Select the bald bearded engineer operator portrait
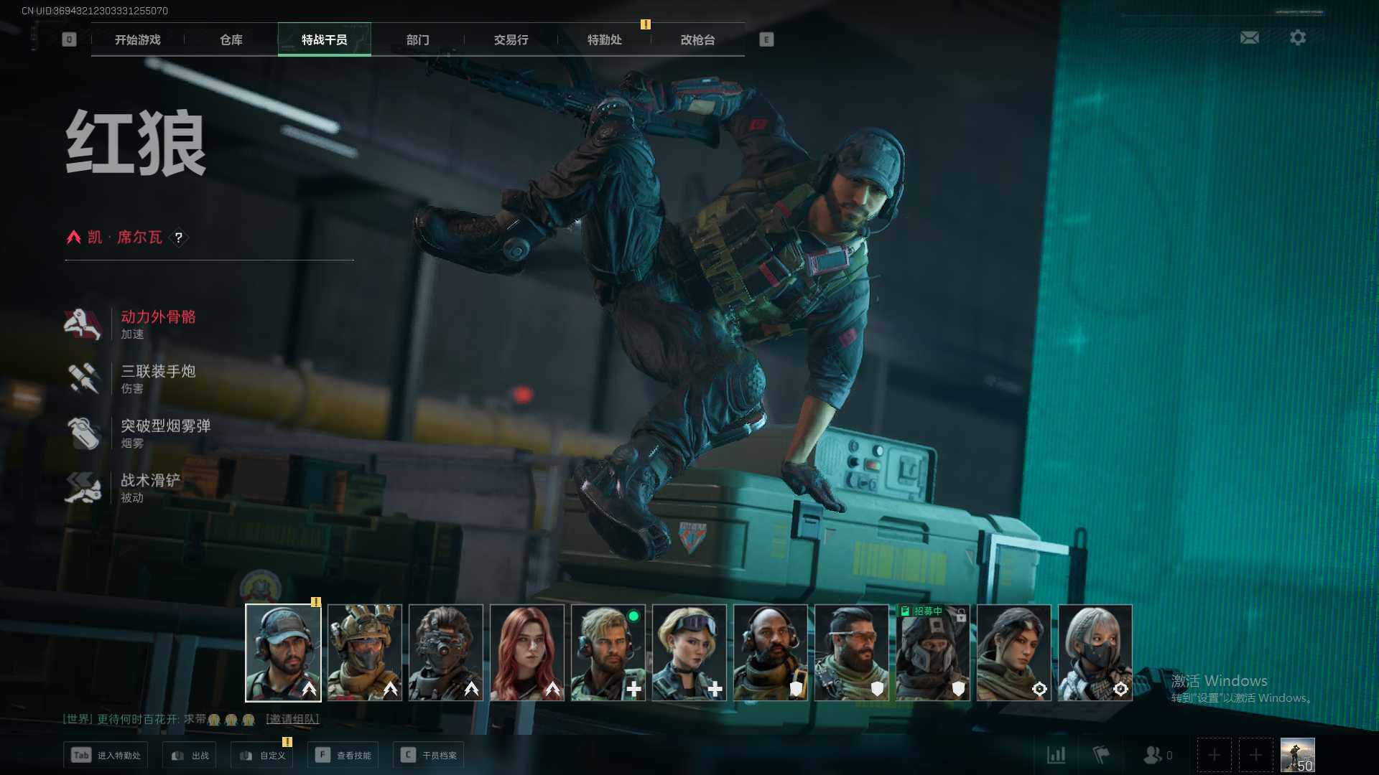Image resolution: width=1379 pixels, height=775 pixels. (x=771, y=652)
